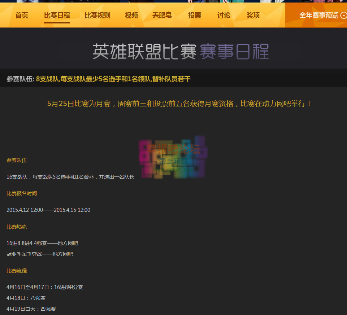
Task: Open the 奖项 awards page
Action: pos(253,16)
